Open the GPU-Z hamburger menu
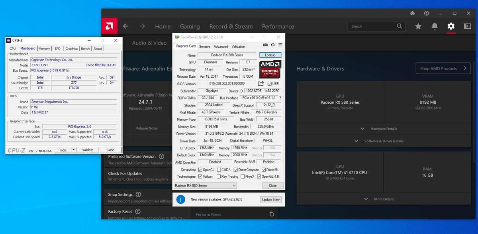 point(280,45)
